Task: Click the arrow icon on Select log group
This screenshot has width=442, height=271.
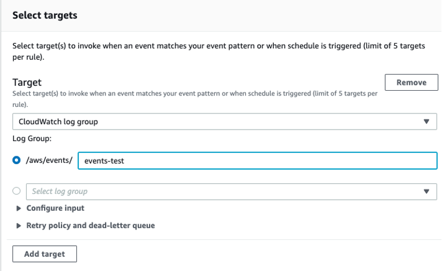Action: pyautogui.click(x=426, y=192)
